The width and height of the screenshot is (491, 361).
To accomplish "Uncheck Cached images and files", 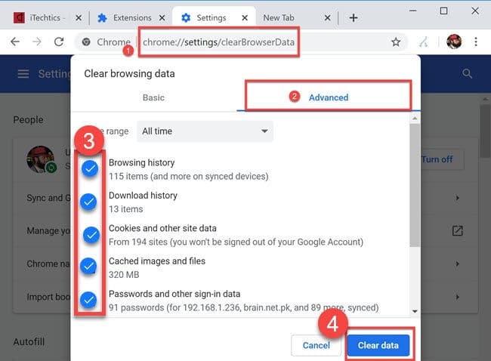I will [88, 266].
